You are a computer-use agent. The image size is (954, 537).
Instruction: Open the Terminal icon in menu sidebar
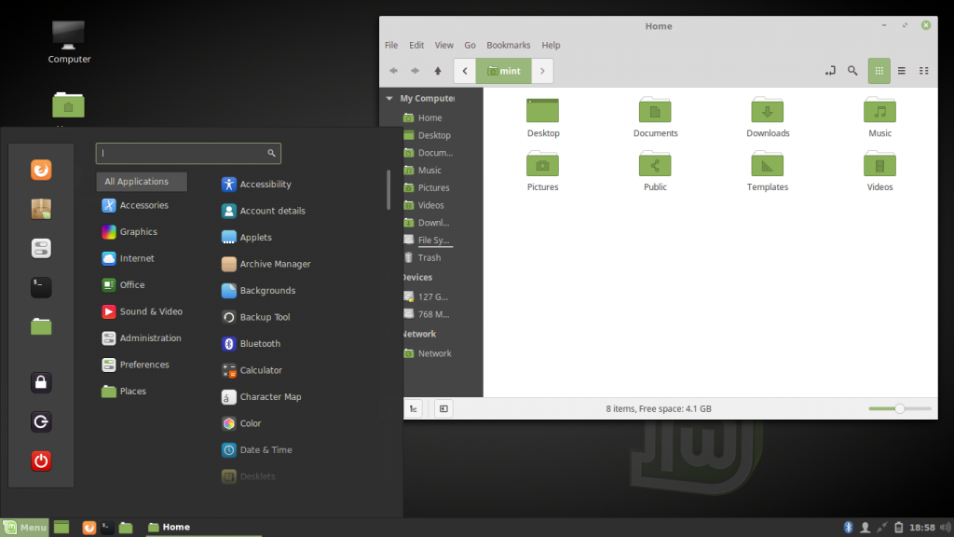40,287
